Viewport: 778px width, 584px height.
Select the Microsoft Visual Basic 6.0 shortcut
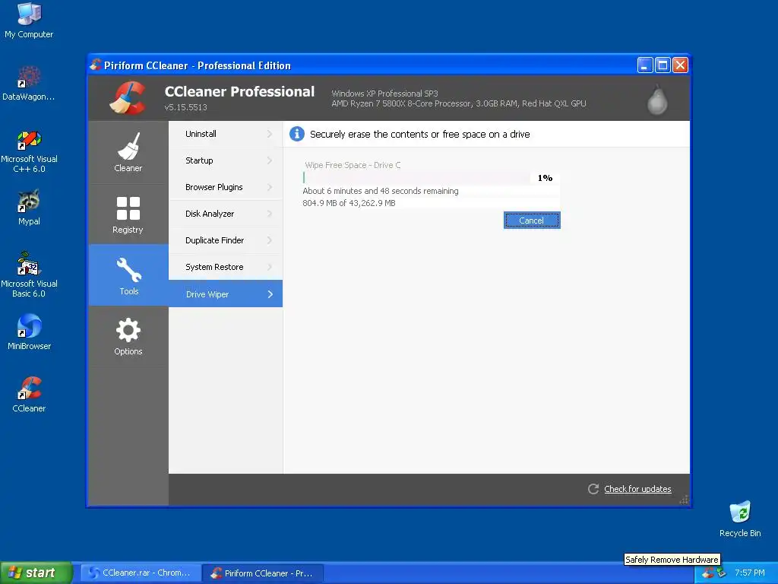tap(29, 275)
